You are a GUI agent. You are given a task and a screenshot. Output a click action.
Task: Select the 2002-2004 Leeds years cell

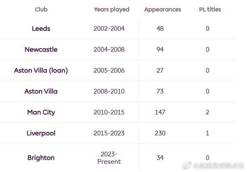pos(109,29)
